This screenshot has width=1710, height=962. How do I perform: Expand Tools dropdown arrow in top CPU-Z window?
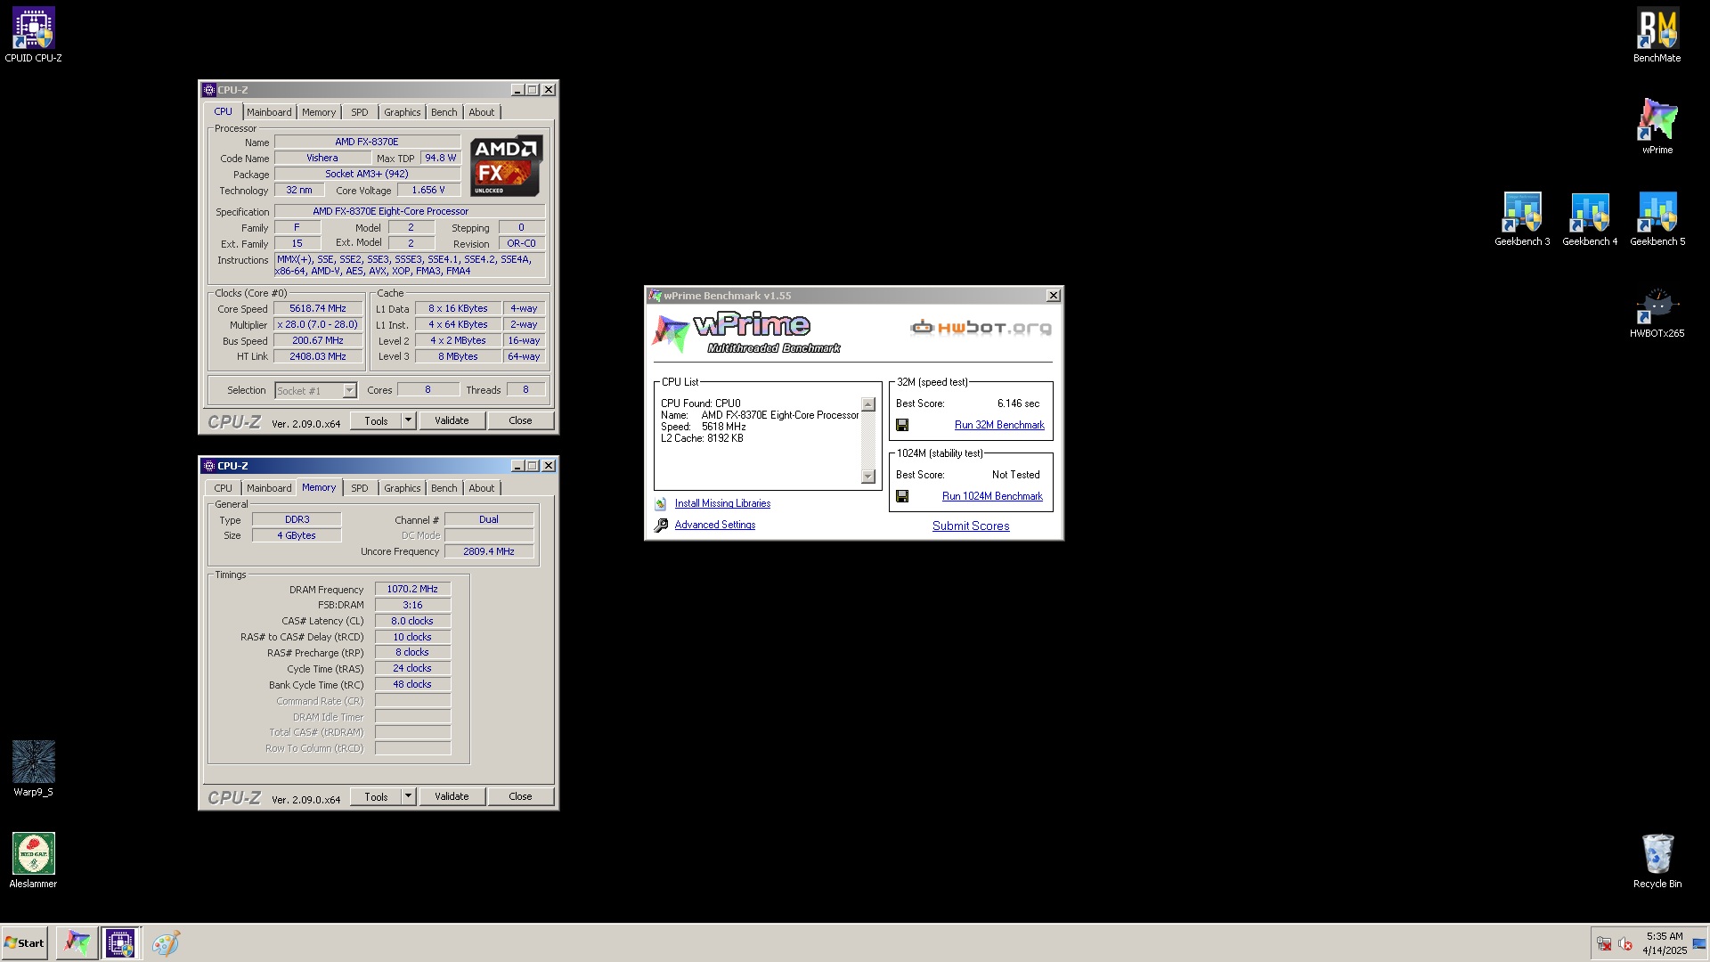(x=408, y=420)
